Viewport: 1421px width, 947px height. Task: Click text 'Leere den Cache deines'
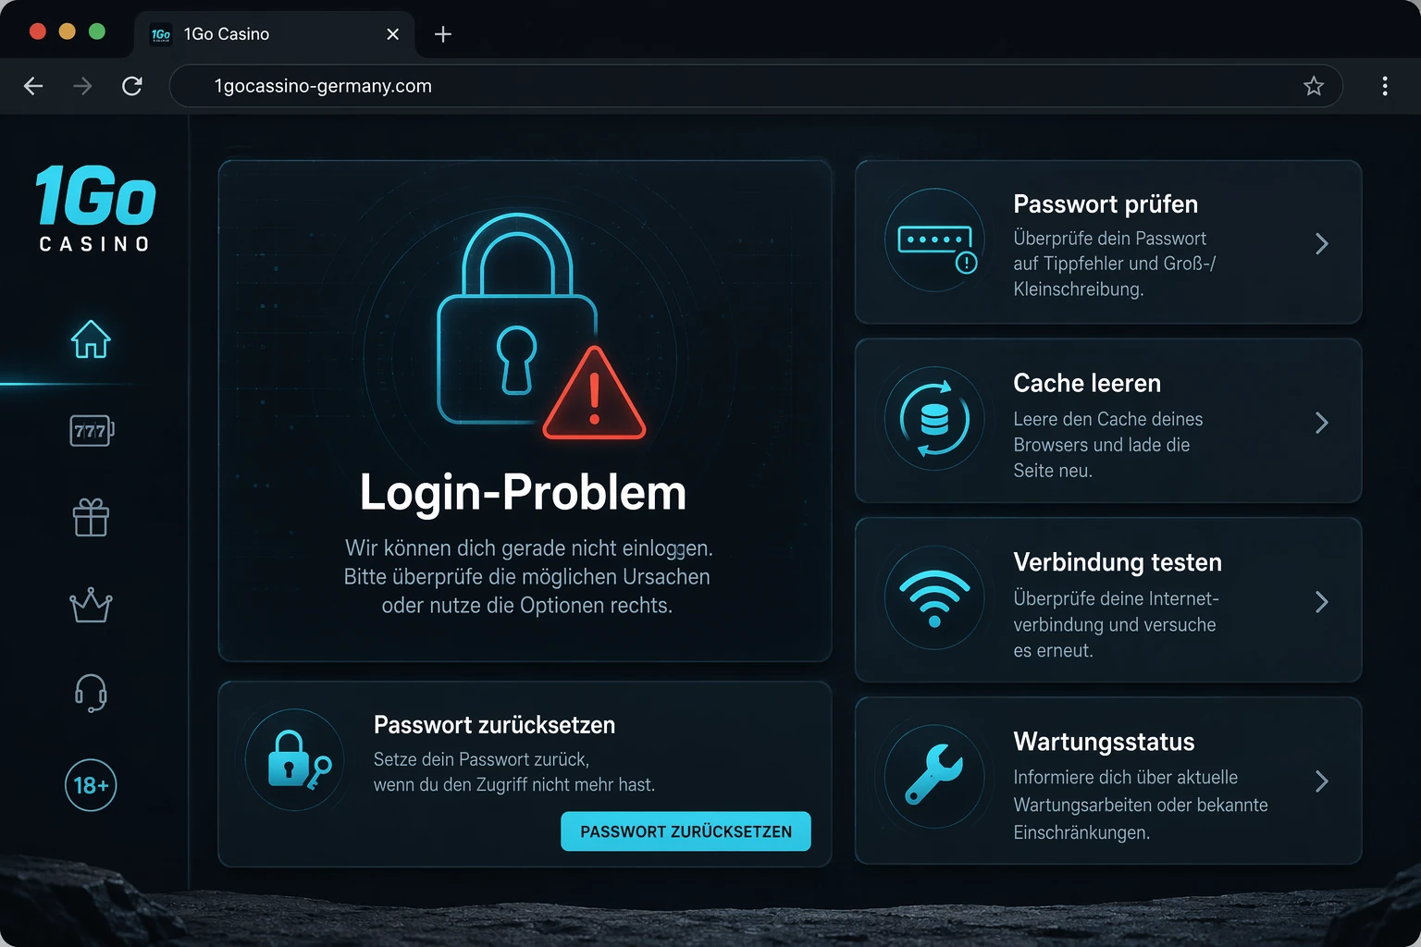pyautogui.click(x=1108, y=419)
